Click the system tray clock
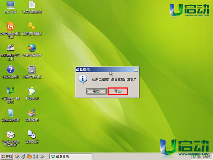Viewport: 213px width, 160px height. tap(206, 156)
